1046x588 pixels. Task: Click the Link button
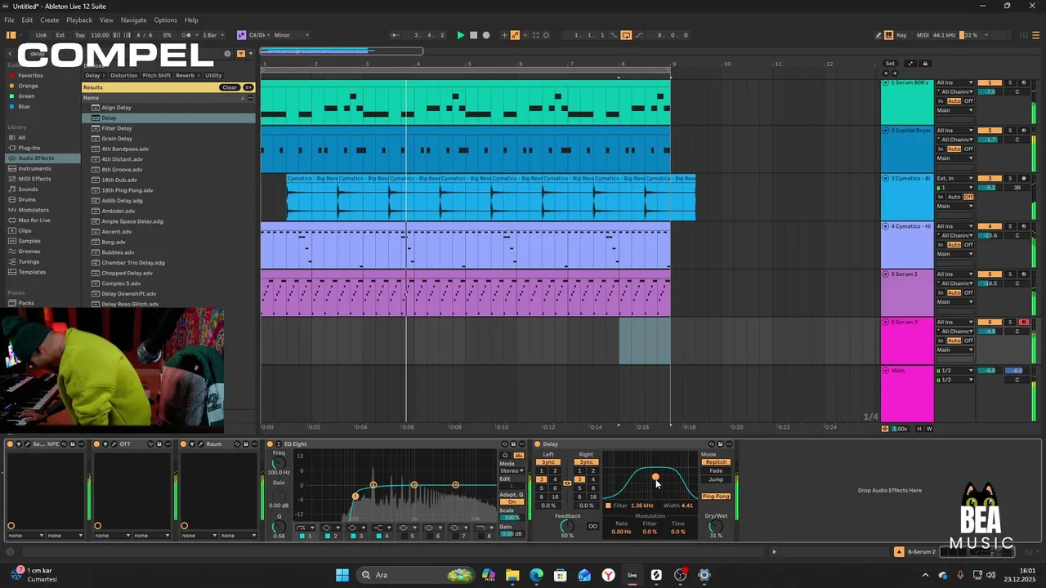click(x=41, y=35)
